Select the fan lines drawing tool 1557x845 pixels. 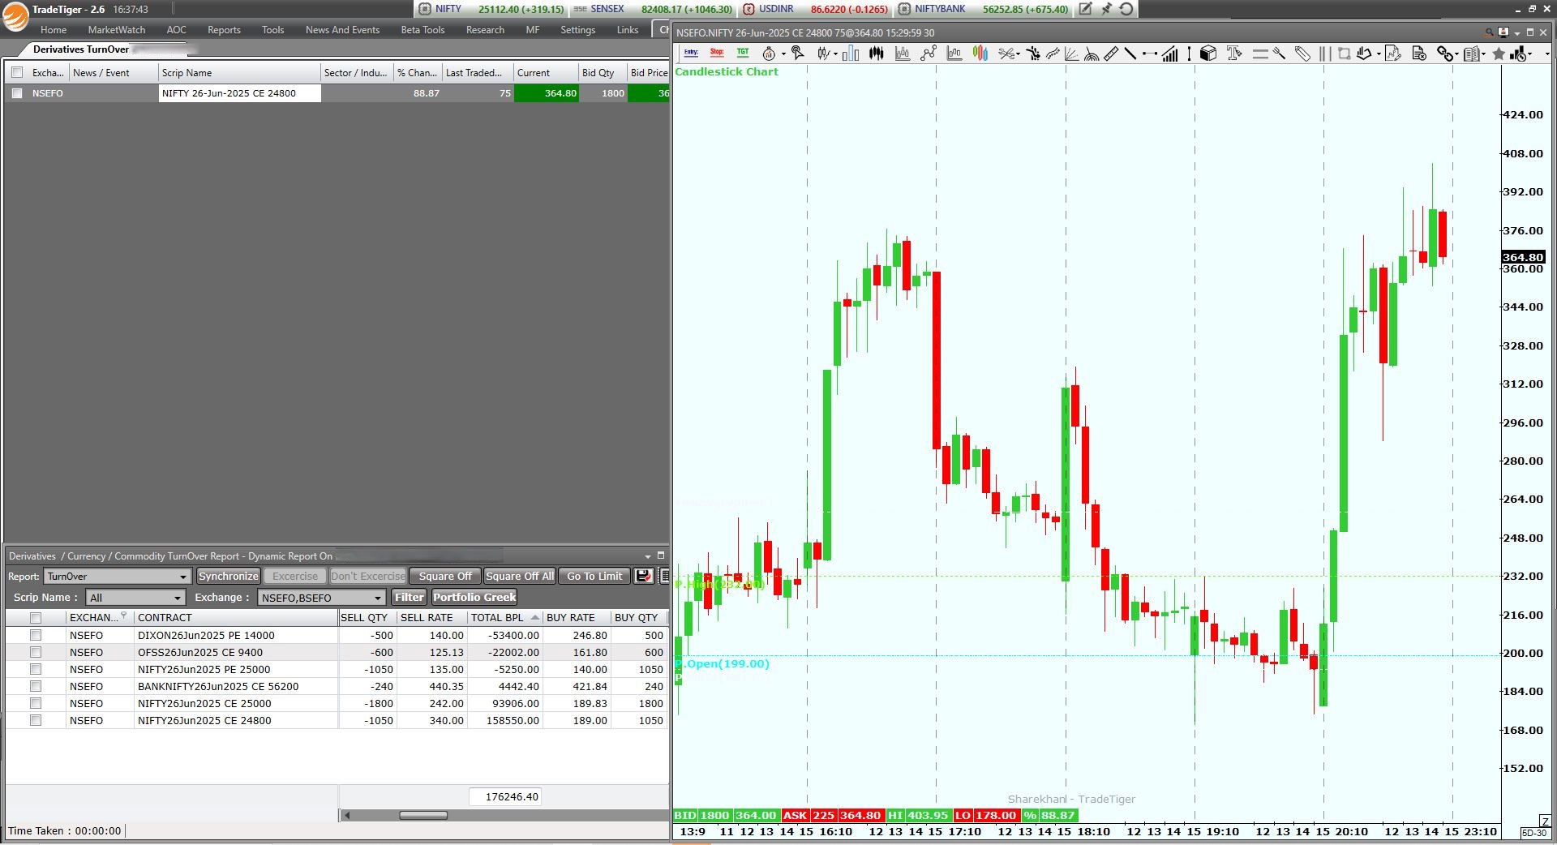[1071, 54]
